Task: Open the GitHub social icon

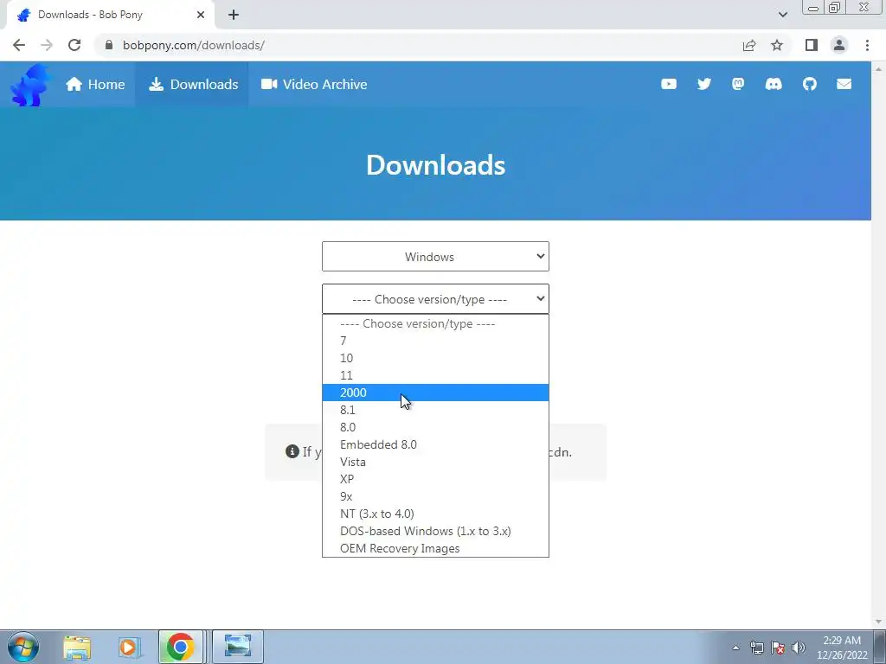Action: pos(810,84)
